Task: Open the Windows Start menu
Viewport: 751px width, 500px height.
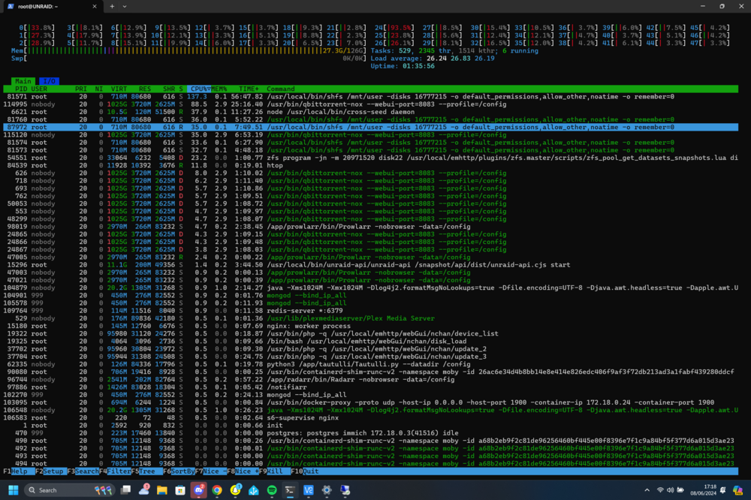Action: click(x=14, y=490)
